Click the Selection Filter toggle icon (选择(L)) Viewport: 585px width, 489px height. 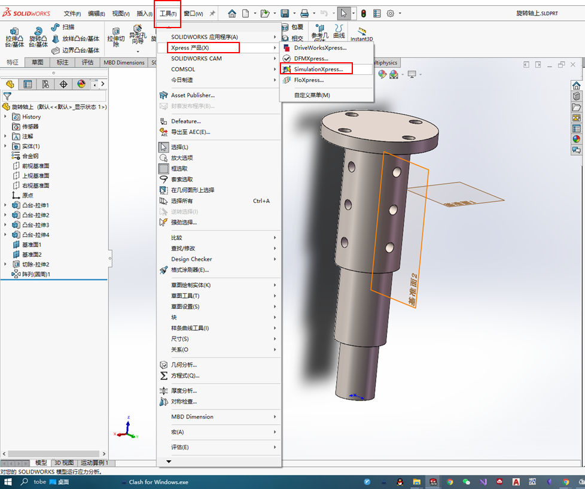163,147
